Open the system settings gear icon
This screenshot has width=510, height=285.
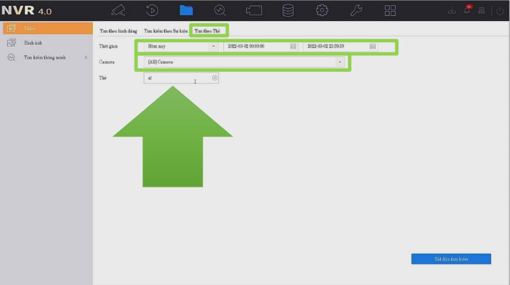322,10
